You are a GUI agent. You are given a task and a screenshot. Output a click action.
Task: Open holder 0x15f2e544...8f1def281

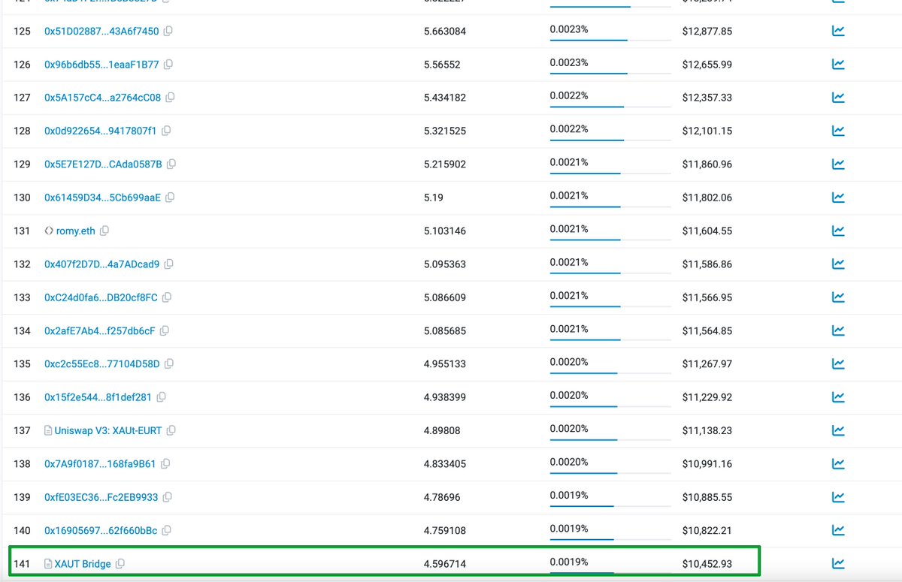(x=98, y=397)
